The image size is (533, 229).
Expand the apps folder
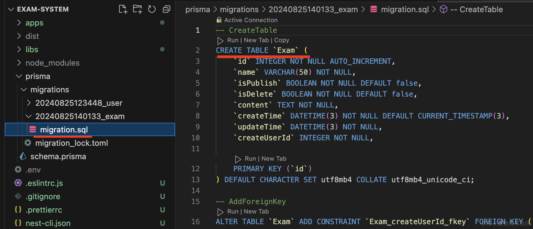tap(19, 23)
